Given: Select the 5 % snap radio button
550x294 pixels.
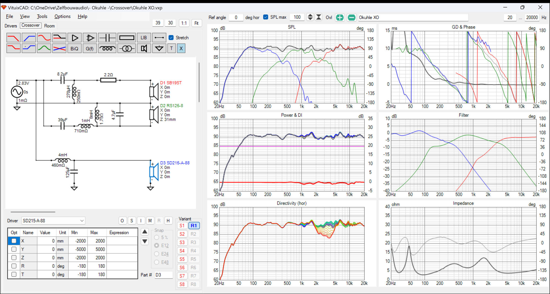Looking at the screenshot, I should pos(157,237).
